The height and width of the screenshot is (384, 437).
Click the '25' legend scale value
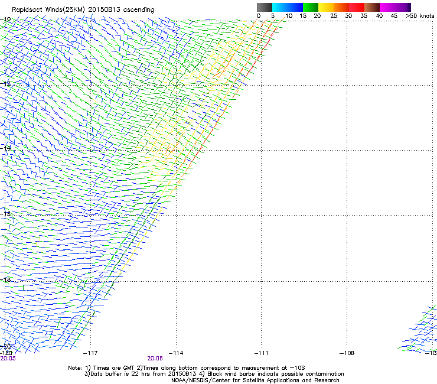coord(334,16)
